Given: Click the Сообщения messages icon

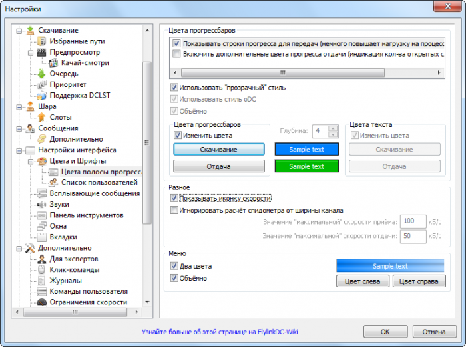Looking at the screenshot, I should (x=29, y=128).
